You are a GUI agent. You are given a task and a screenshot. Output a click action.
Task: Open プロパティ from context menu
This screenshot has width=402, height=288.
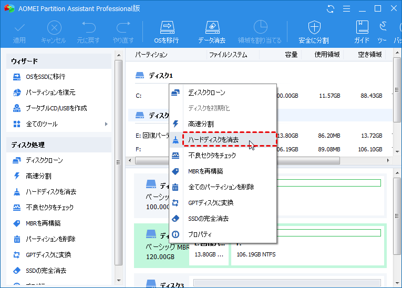coord(223,234)
